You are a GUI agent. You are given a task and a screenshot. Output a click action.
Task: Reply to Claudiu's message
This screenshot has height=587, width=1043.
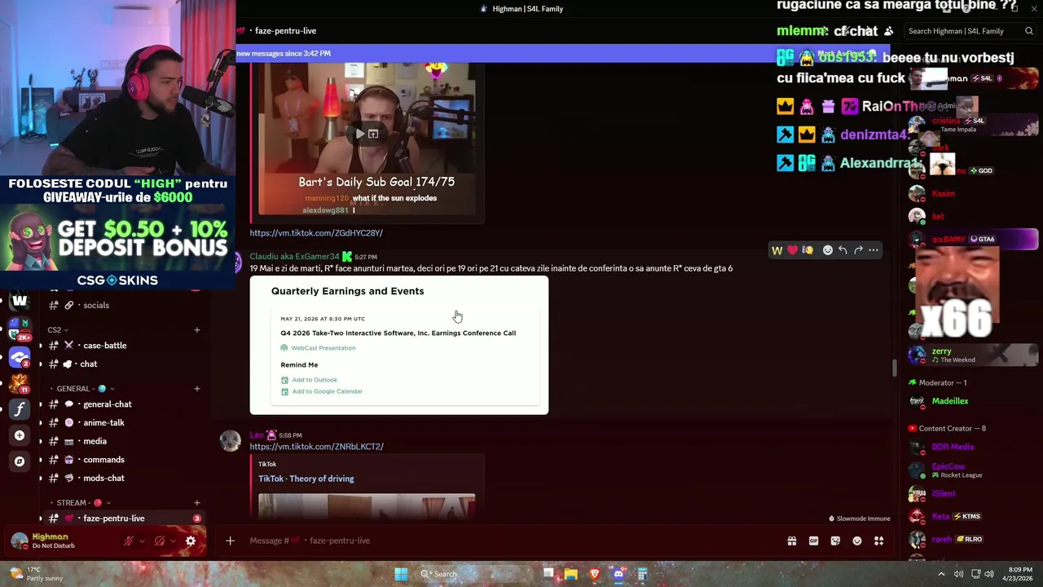[x=843, y=250]
